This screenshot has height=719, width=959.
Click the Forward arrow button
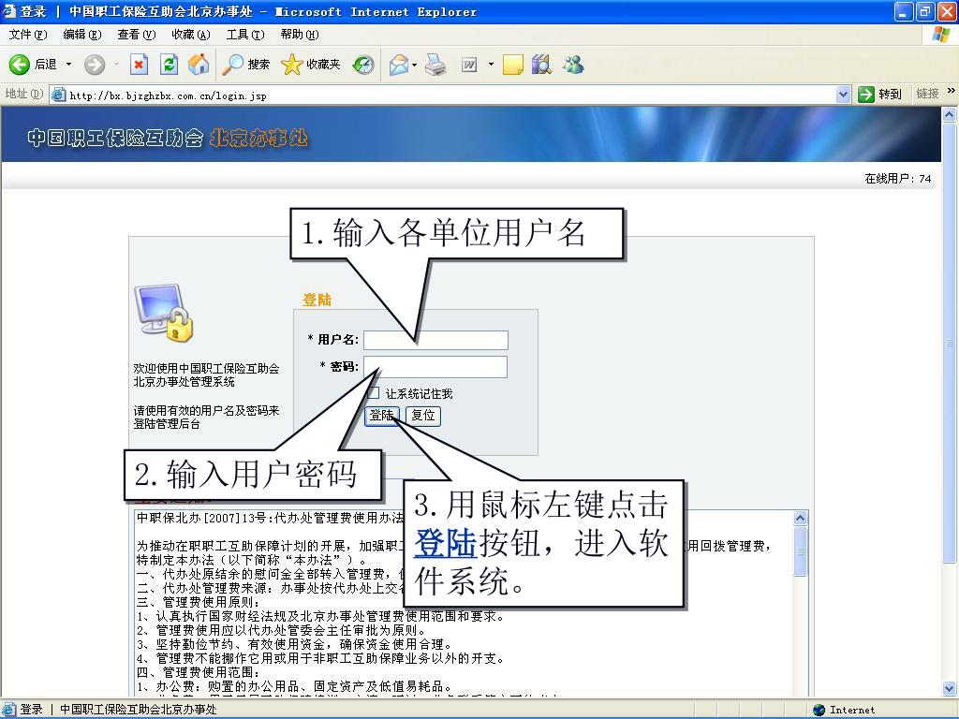tap(95, 65)
